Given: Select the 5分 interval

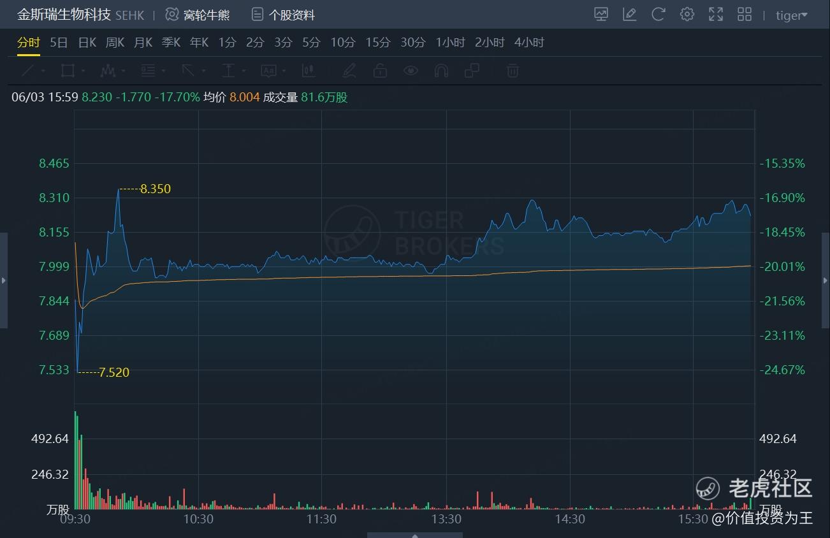Looking at the screenshot, I should 311,43.
